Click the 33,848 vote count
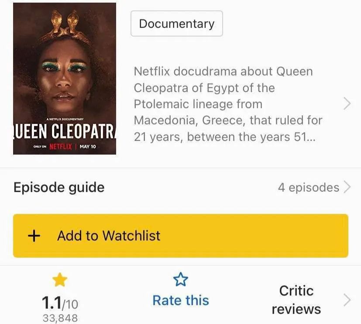The width and height of the screenshot is (361, 324). click(60, 318)
